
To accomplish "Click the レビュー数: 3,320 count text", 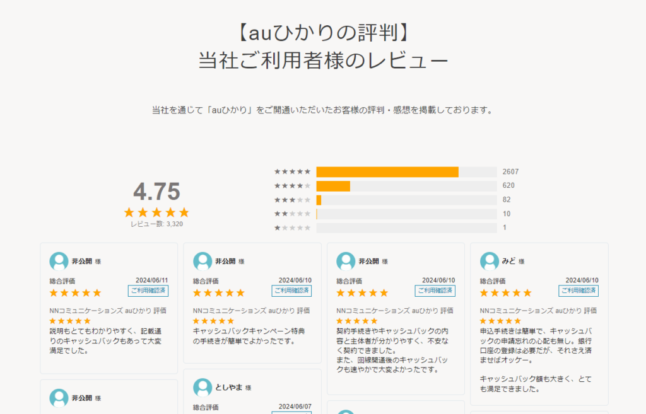I will pyautogui.click(x=156, y=224).
